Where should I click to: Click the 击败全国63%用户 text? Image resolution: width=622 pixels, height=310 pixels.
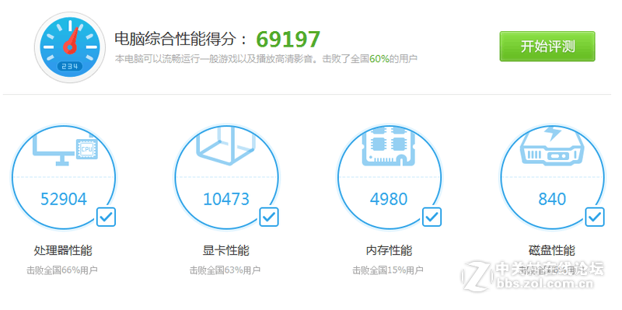pyautogui.click(x=225, y=270)
